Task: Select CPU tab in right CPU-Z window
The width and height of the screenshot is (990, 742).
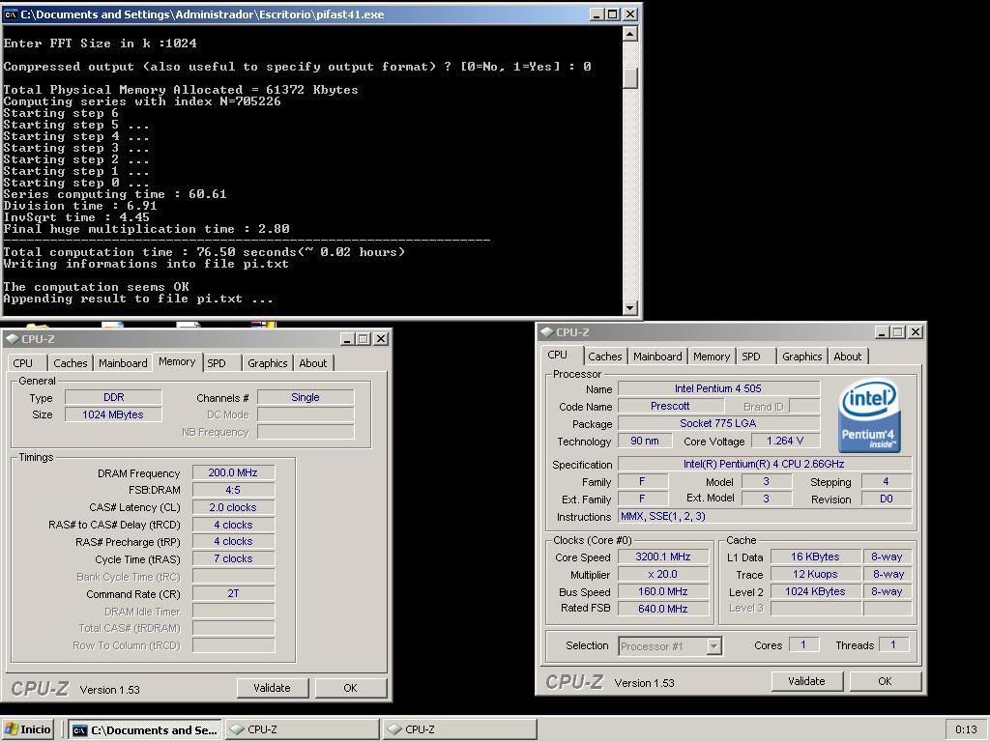Action: (557, 355)
